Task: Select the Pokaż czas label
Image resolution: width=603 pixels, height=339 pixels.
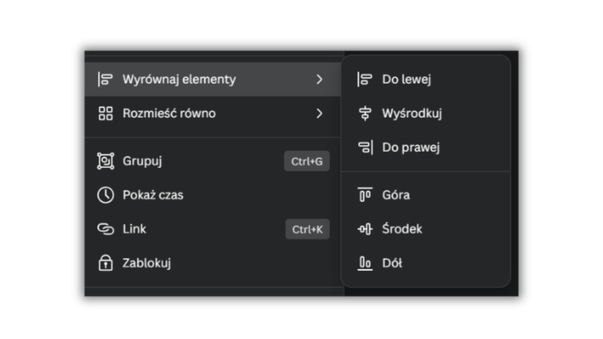Action: (153, 195)
